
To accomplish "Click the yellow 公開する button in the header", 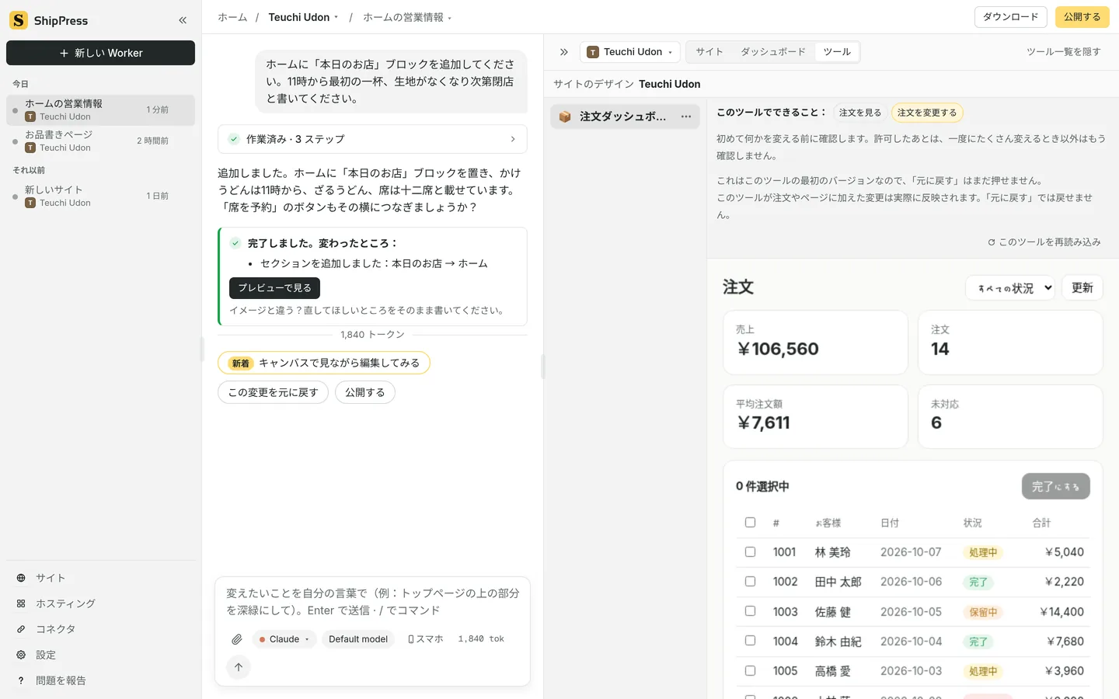I will coord(1082,17).
